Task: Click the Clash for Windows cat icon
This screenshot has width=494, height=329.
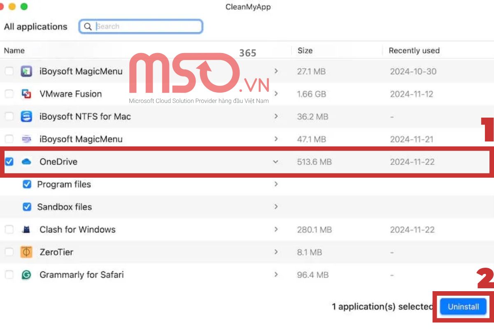Action: pyautogui.click(x=26, y=230)
